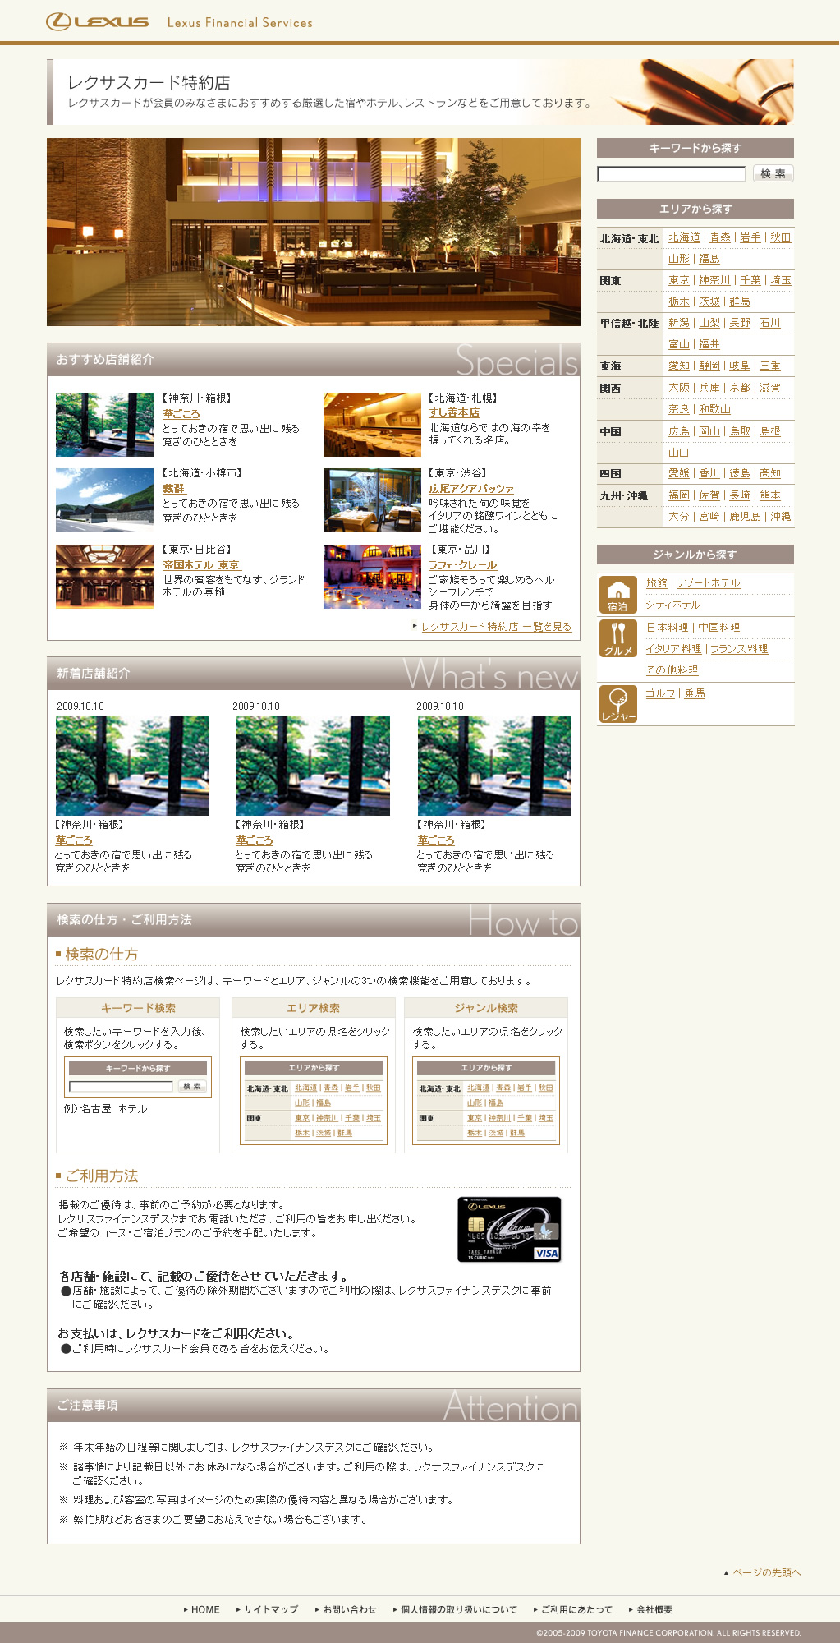Screen dimensions: 840x1643
Task: Open すし善本店 restaurant thumbnail
Action: click(x=372, y=425)
